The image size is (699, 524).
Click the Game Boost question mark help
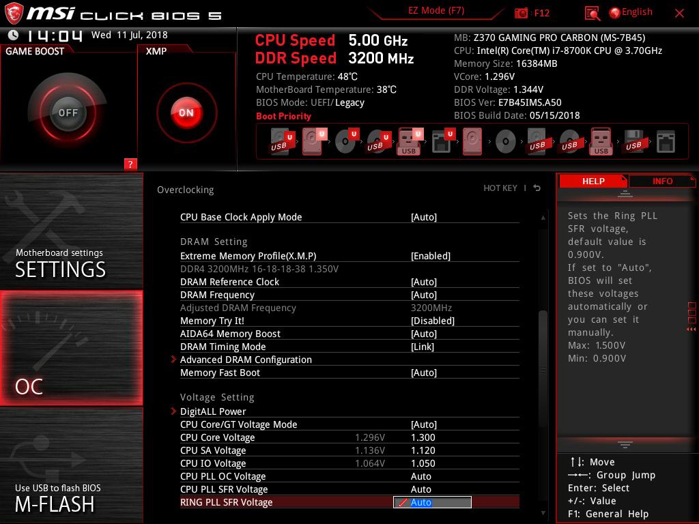pos(130,164)
